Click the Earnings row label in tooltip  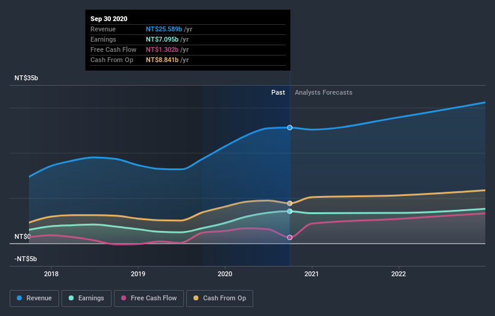(x=103, y=39)
